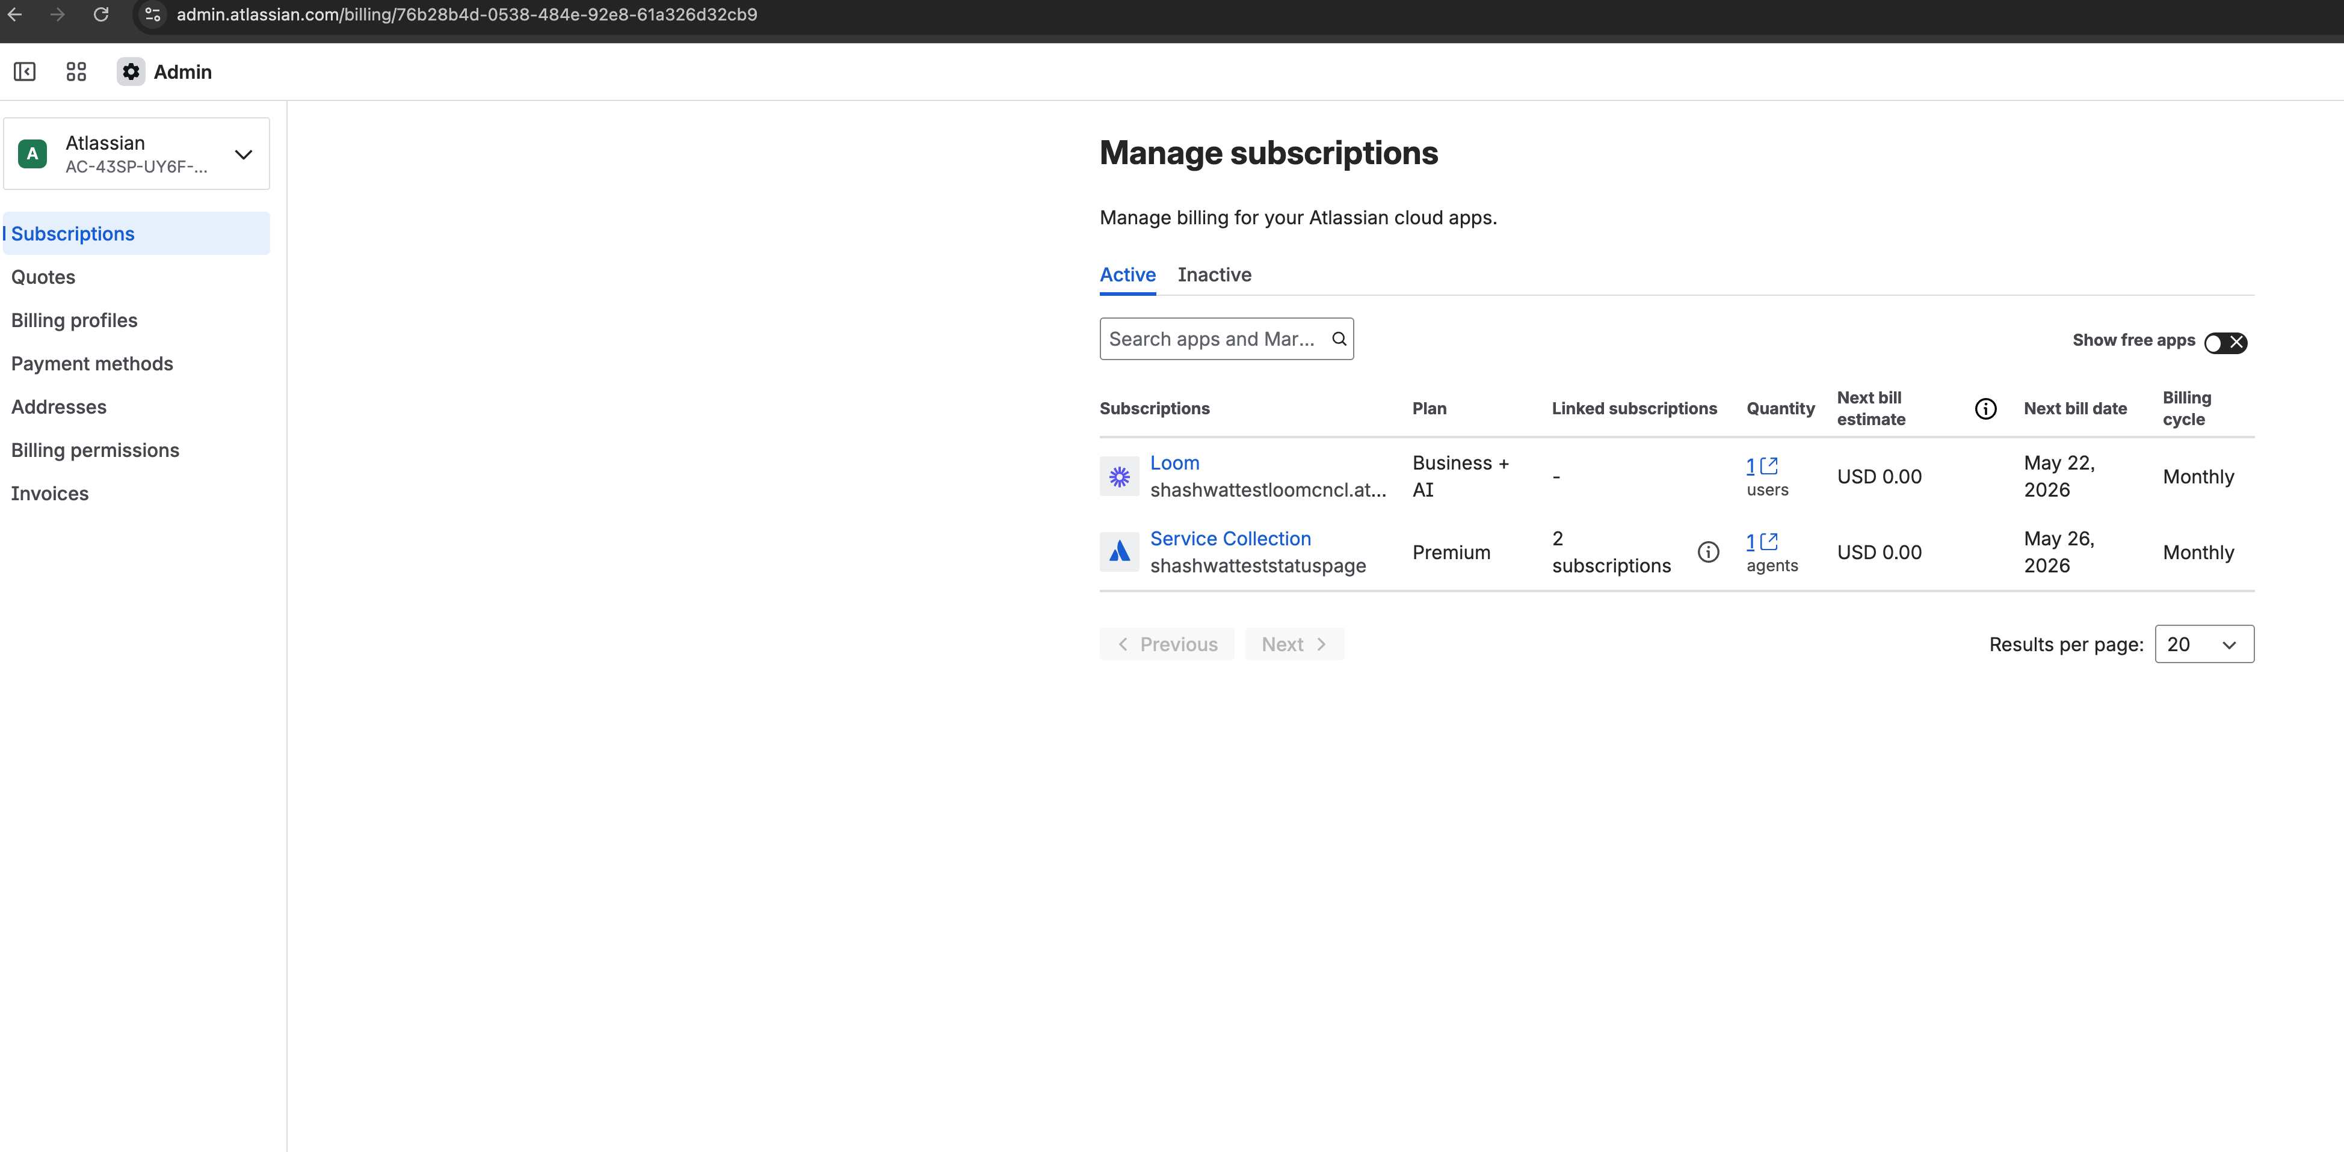Open Loom quantity external link icon

pyautogui.click(x=1769, y=465)
